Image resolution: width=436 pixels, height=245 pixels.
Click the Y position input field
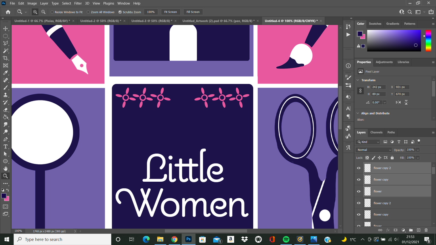pyautogui.click(x=402, y=94)
